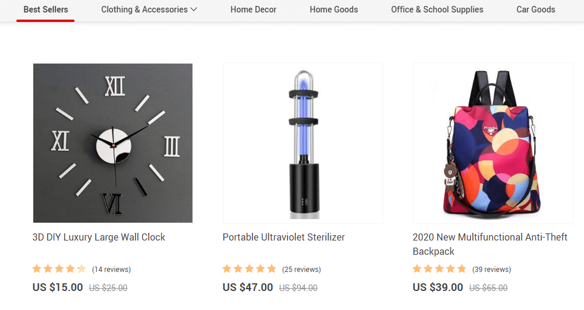This screenshot has height=310, width=584.
Task: Switch to Car Goods category
Action: (536, 10)
